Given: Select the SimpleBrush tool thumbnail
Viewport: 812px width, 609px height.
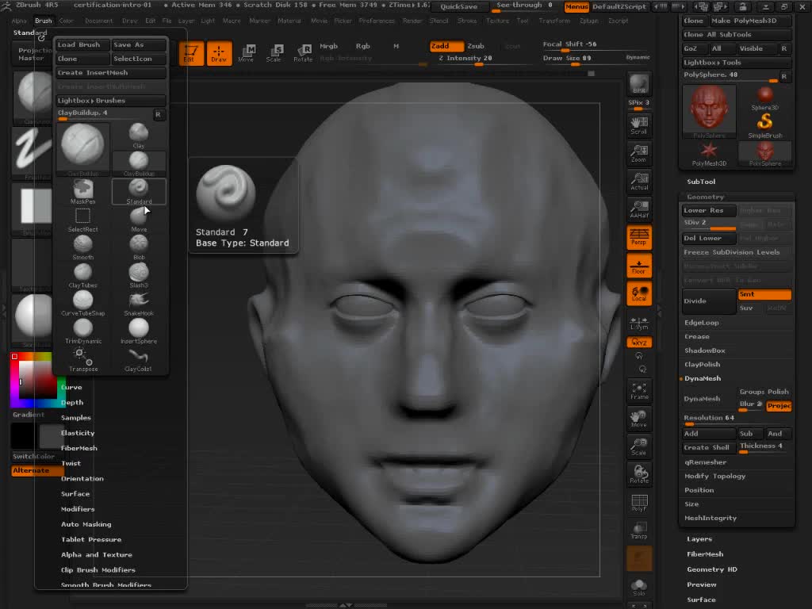Looking at the screenshot, I should click(765, 125).
